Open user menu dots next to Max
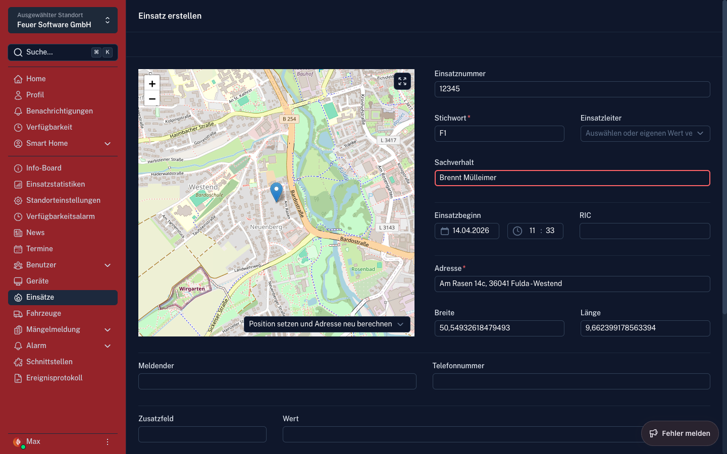This screenshot has height=454, width=727. tap(108, 442)
